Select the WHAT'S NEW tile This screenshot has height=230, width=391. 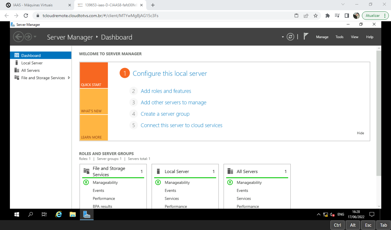94,101
